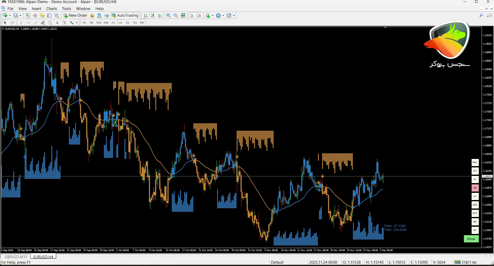Switch the chart to candlesticks

(x=153, y=15)
